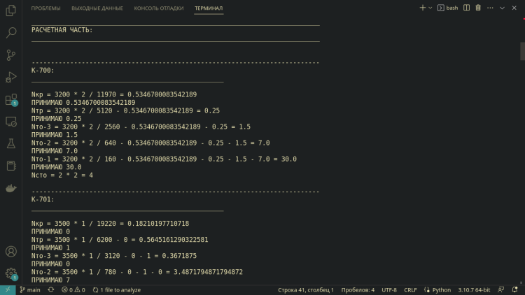Switch to the КОНСОЛЬ ОТЛАДКИ tab
525x295 pixels.
click(159, 8)
